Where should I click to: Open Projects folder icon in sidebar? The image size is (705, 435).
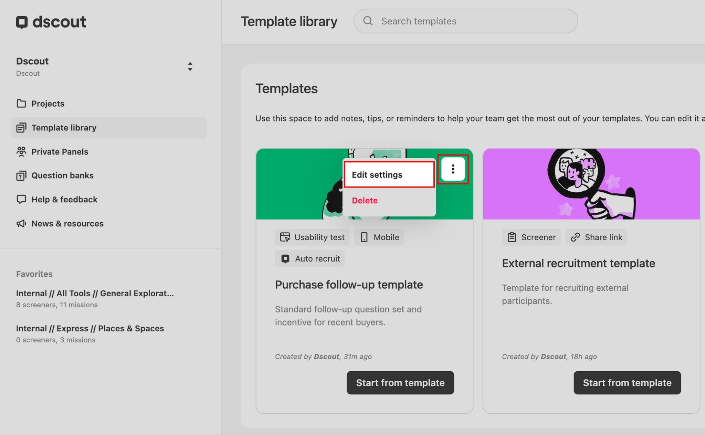21,104
